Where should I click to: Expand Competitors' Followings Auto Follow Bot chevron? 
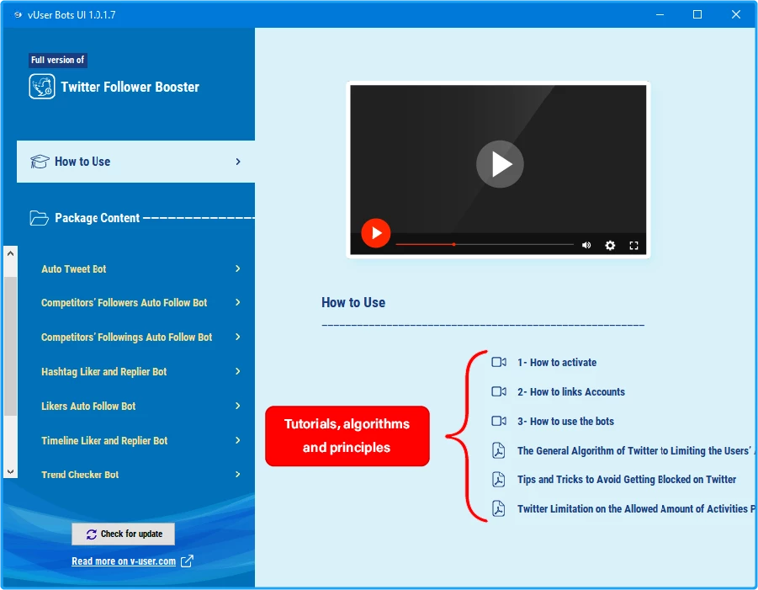tap(238, 337)
